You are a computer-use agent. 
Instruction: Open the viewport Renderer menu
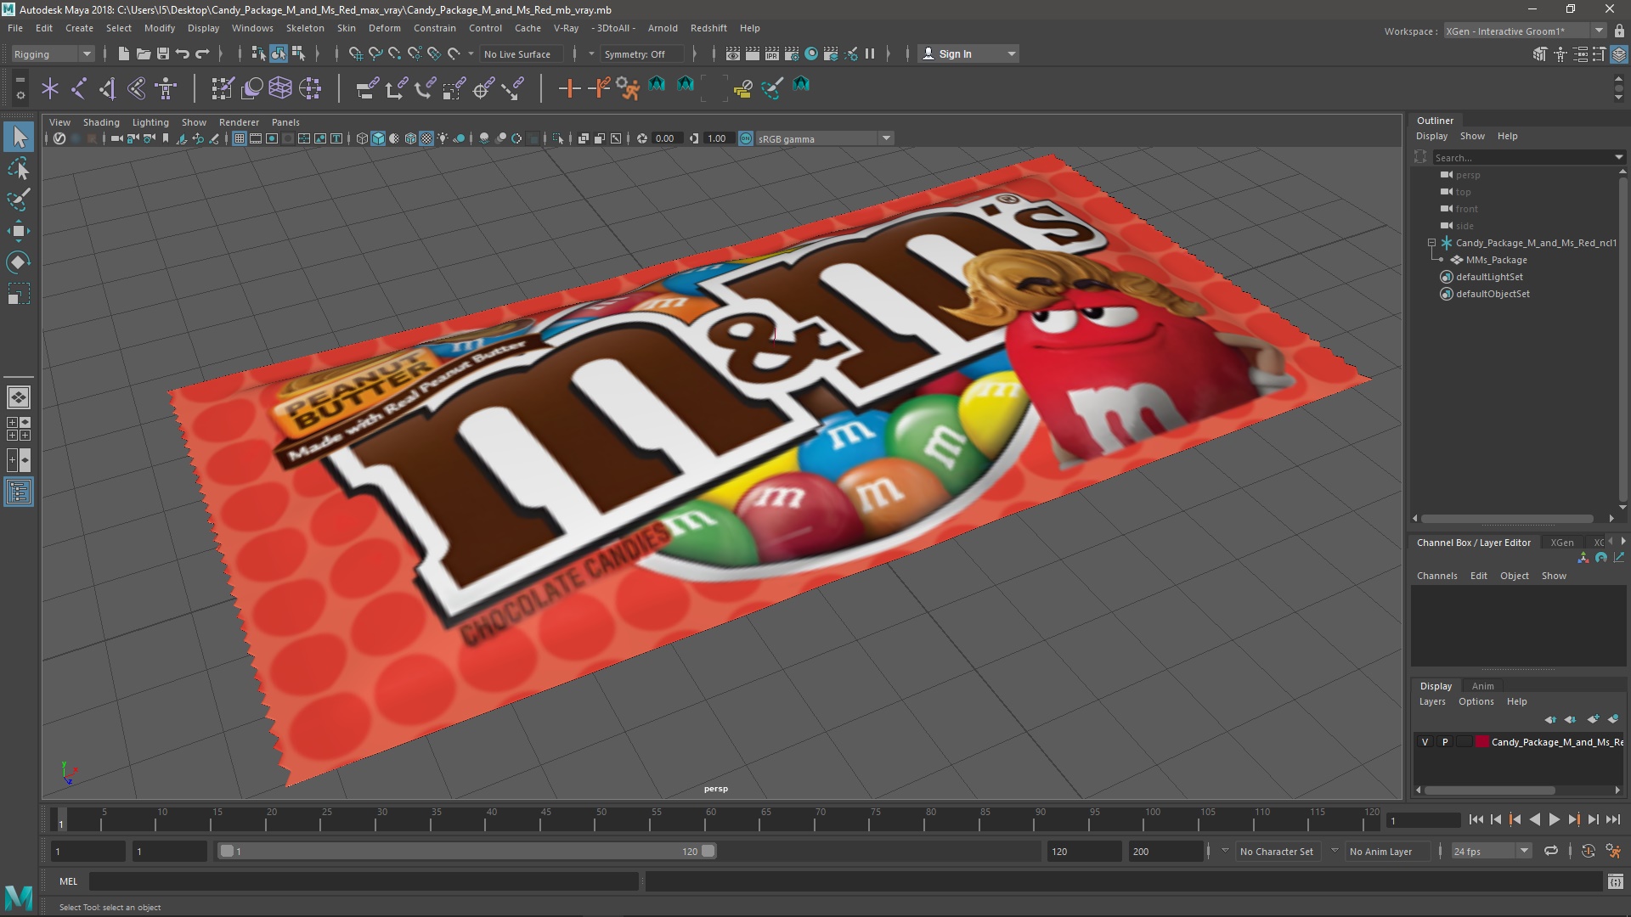coord(239,122)
